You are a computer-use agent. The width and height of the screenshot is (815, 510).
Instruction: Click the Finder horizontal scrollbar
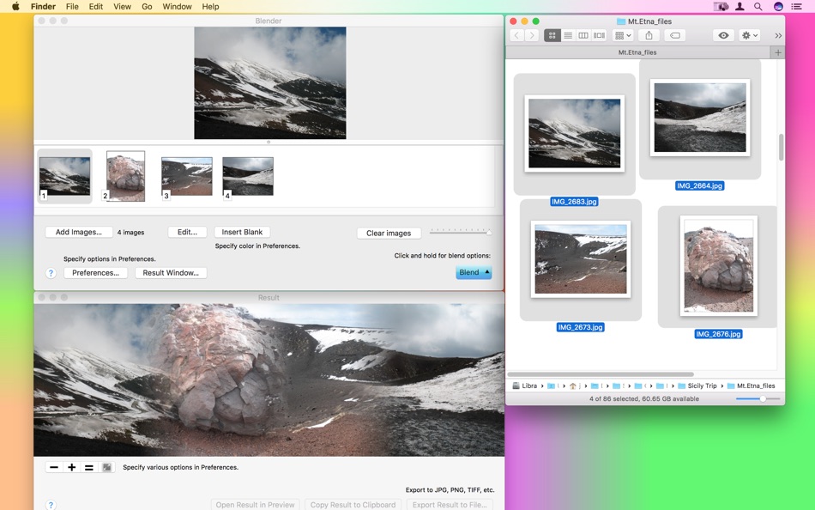coord(601,374)
